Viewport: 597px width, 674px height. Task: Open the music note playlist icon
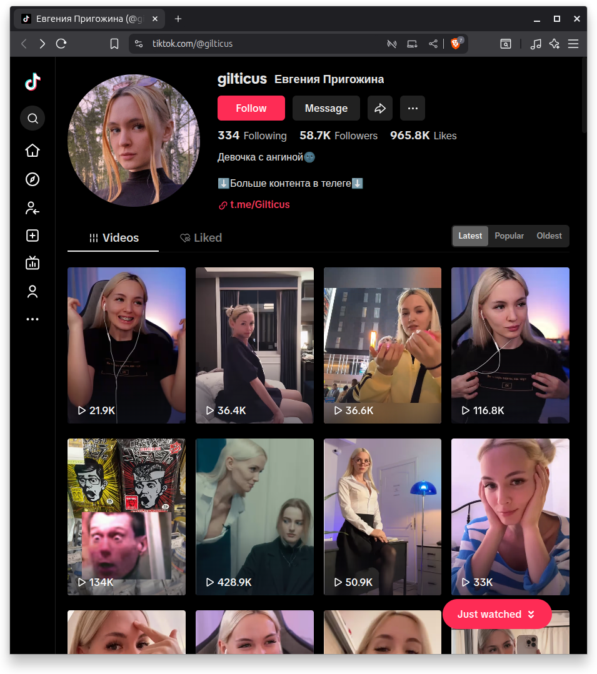coord(536,44)
